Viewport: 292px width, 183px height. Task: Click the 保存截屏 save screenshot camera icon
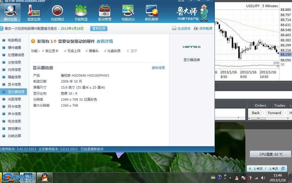(x=196, y=28)
